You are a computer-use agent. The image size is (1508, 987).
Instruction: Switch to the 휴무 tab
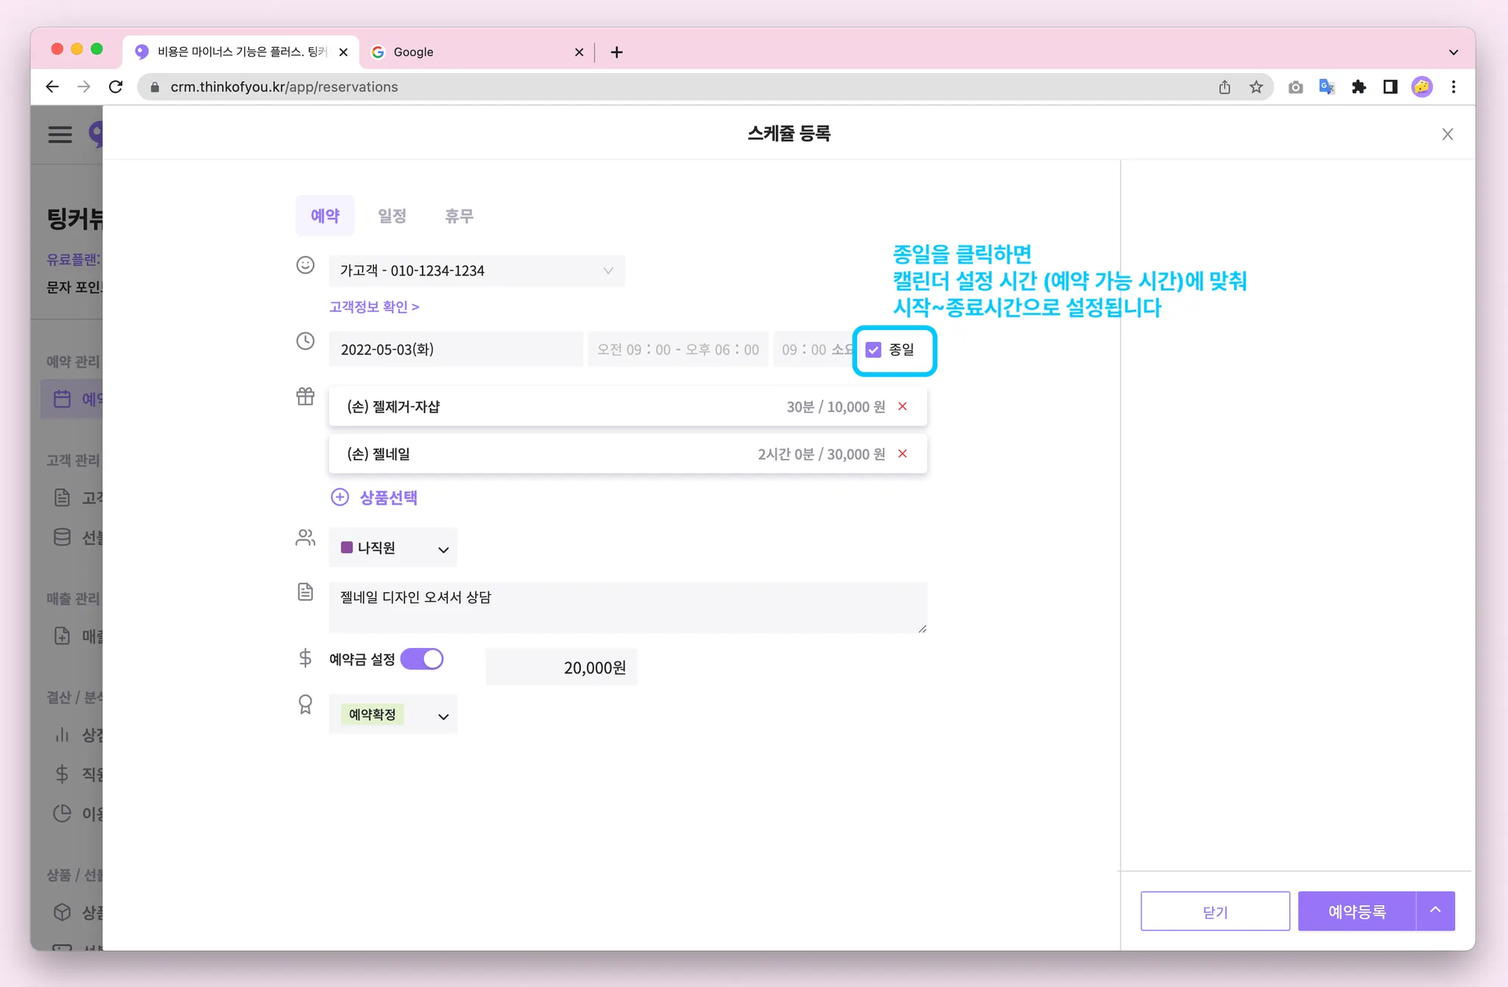click(459, 216)
